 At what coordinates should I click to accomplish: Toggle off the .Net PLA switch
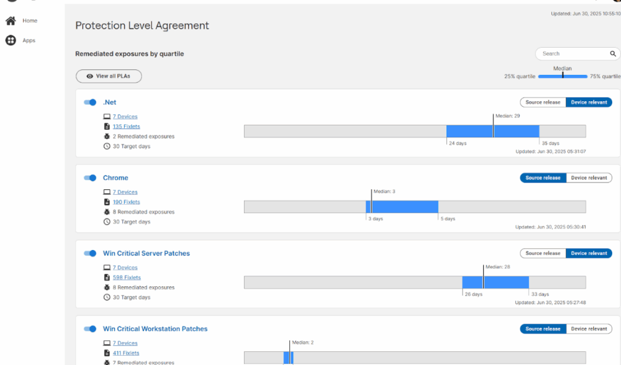click(x=90, y=102)
